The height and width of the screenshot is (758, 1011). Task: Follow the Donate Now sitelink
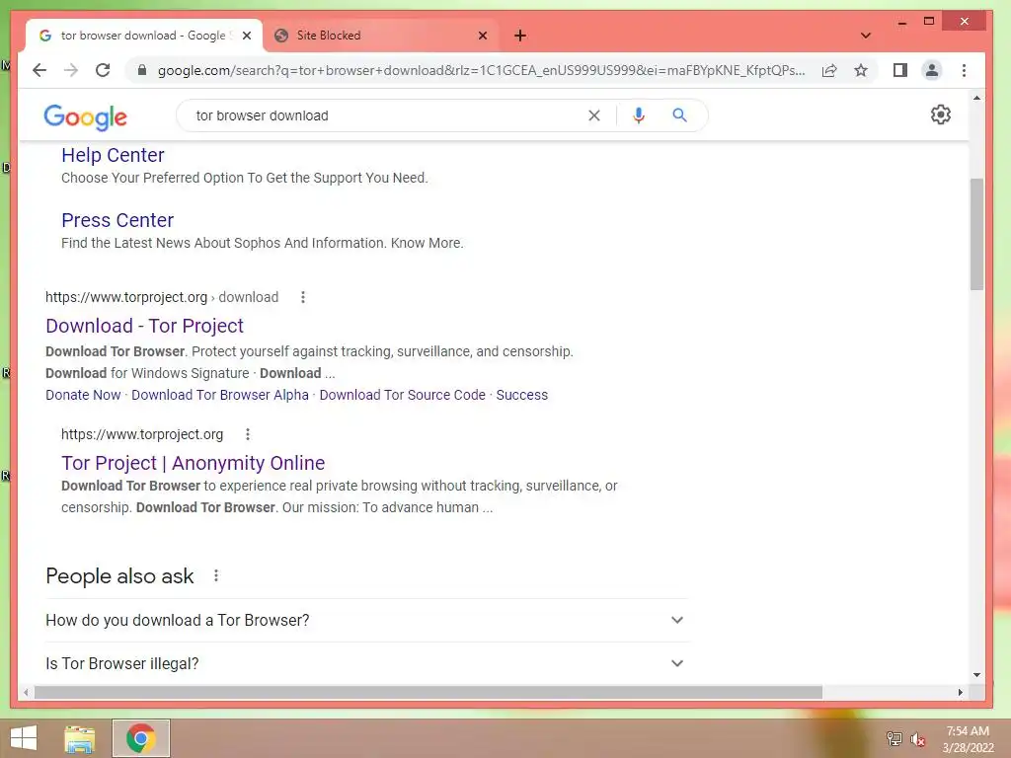click(x=83, y=395)
